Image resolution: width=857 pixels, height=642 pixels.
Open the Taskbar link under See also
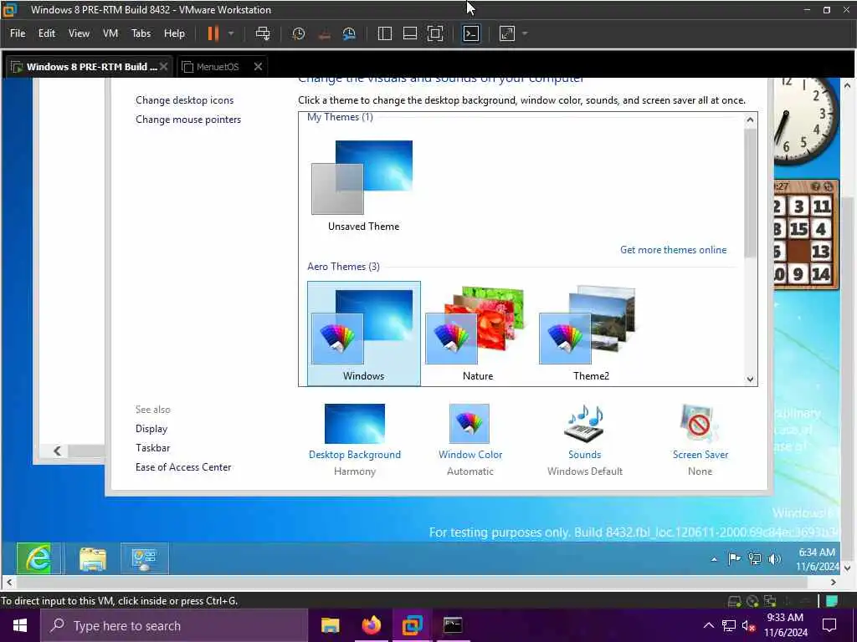(x=152, y=448)
